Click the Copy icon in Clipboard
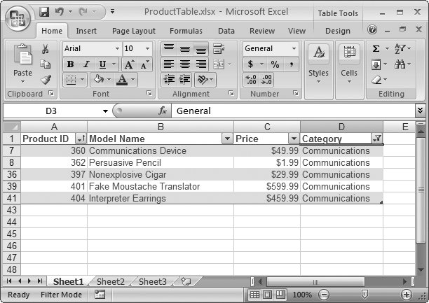The height and width of the screenshot is (303, 429). 46,64
